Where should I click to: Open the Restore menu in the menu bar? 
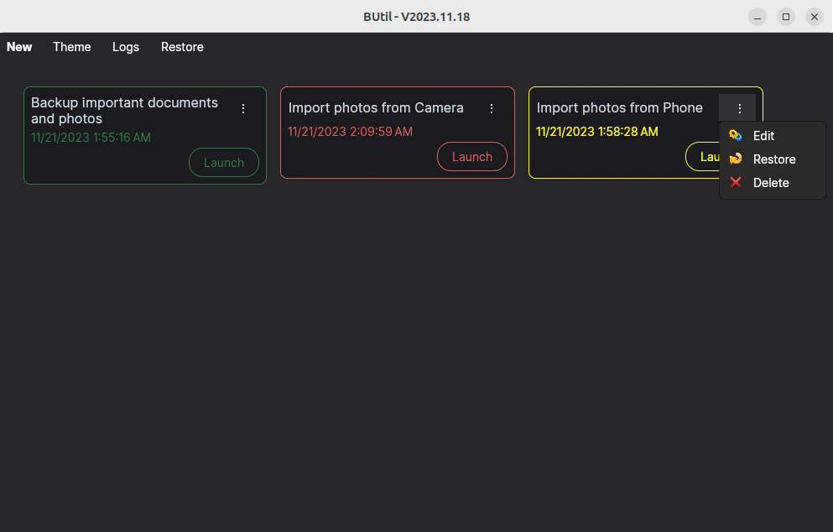182,47
